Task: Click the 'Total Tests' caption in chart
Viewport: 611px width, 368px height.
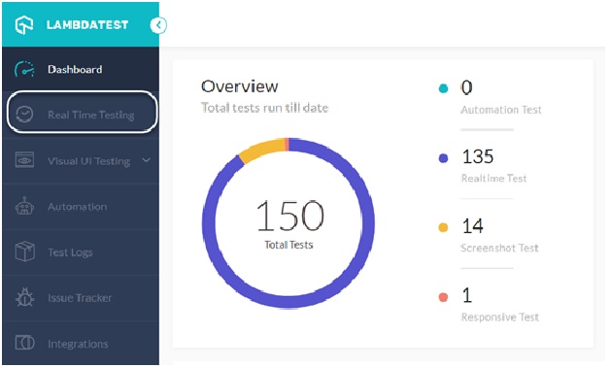Action: [289, 245]
